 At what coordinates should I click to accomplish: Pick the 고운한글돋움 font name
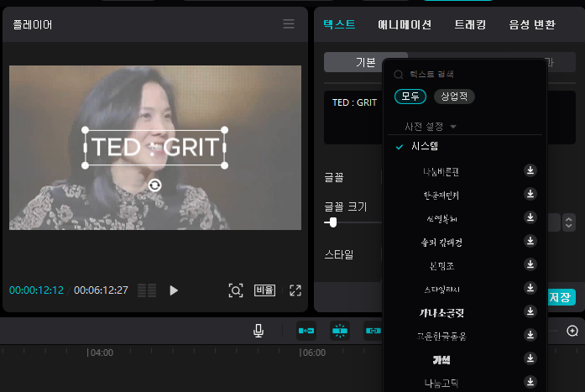click(441, 336)
